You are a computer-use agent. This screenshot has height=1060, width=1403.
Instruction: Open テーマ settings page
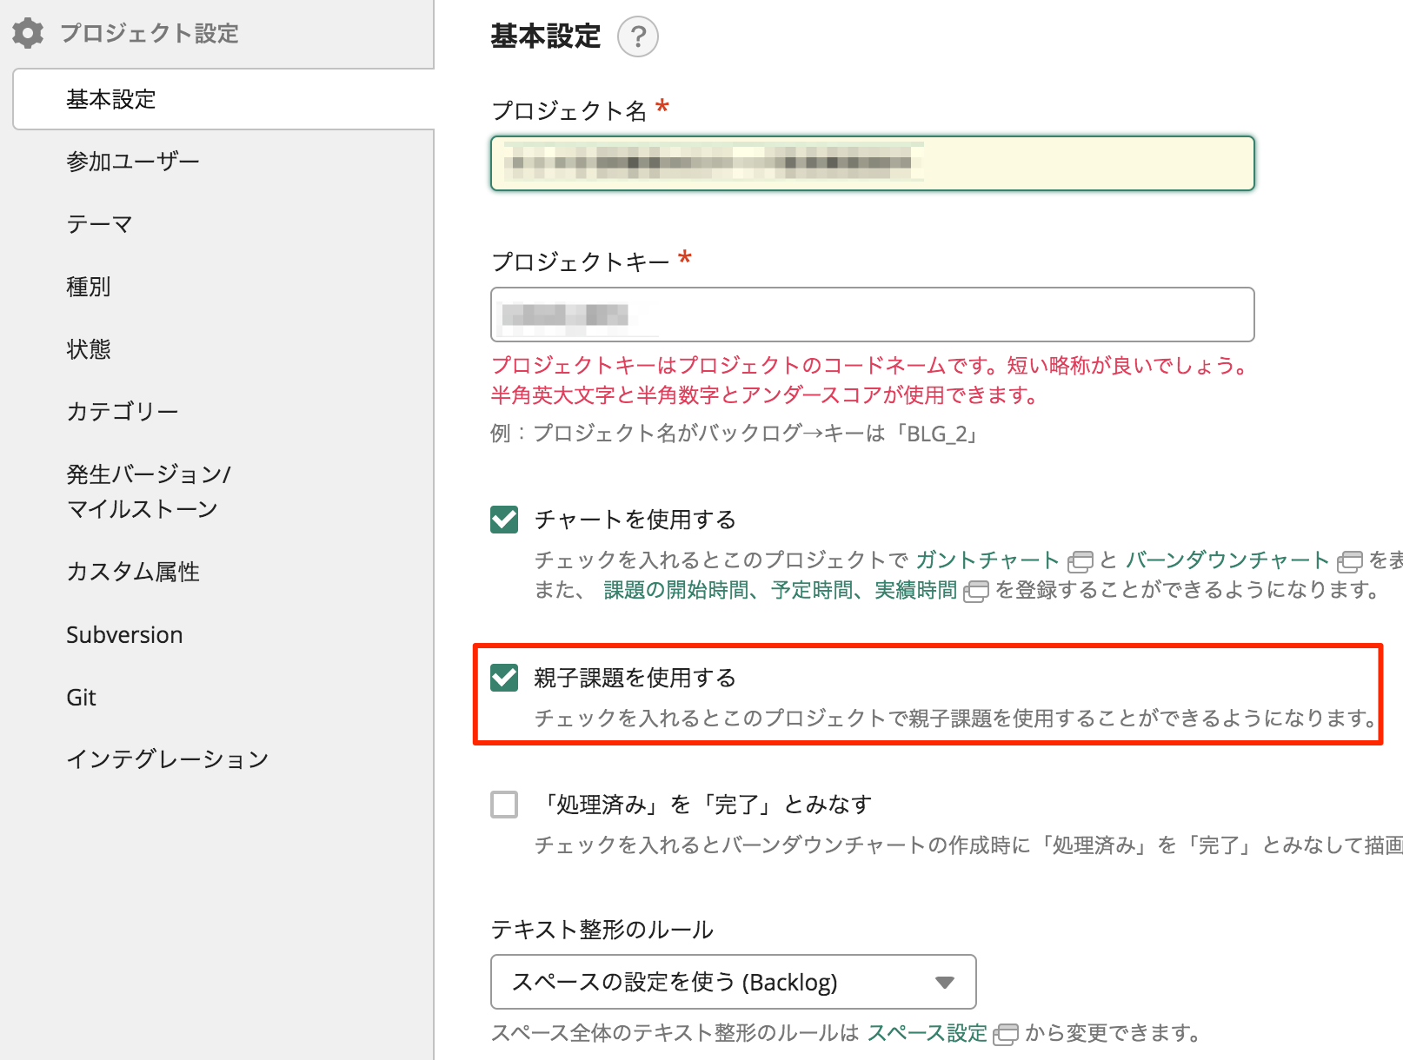tap(99, 224)
